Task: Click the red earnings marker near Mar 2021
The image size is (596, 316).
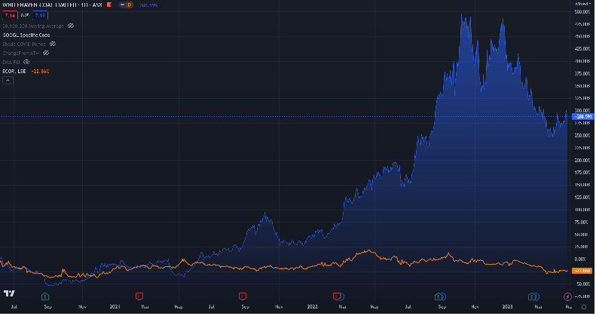Action: [x=139, y=296]
